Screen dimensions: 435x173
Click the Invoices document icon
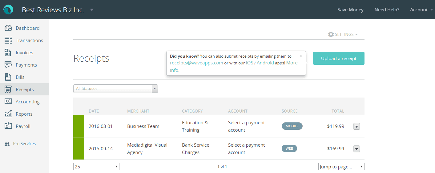click(x=8, y=52)
